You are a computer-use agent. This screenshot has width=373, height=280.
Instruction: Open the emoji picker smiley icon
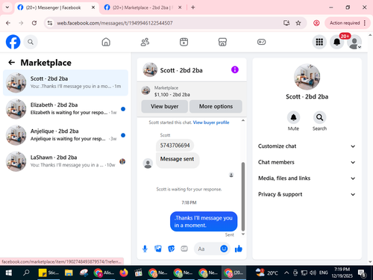pyautogui.click(x=224, y=249)
